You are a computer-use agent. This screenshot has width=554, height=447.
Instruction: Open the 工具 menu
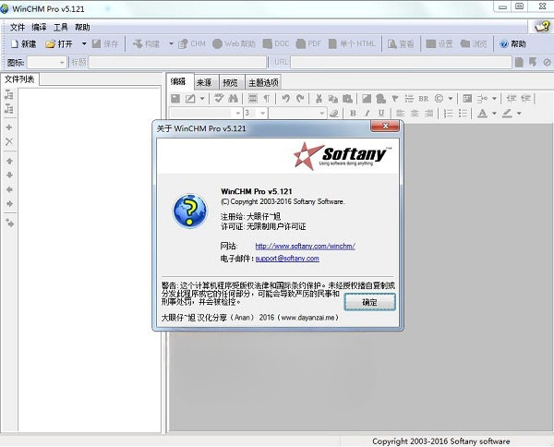(x=61, y=28)
